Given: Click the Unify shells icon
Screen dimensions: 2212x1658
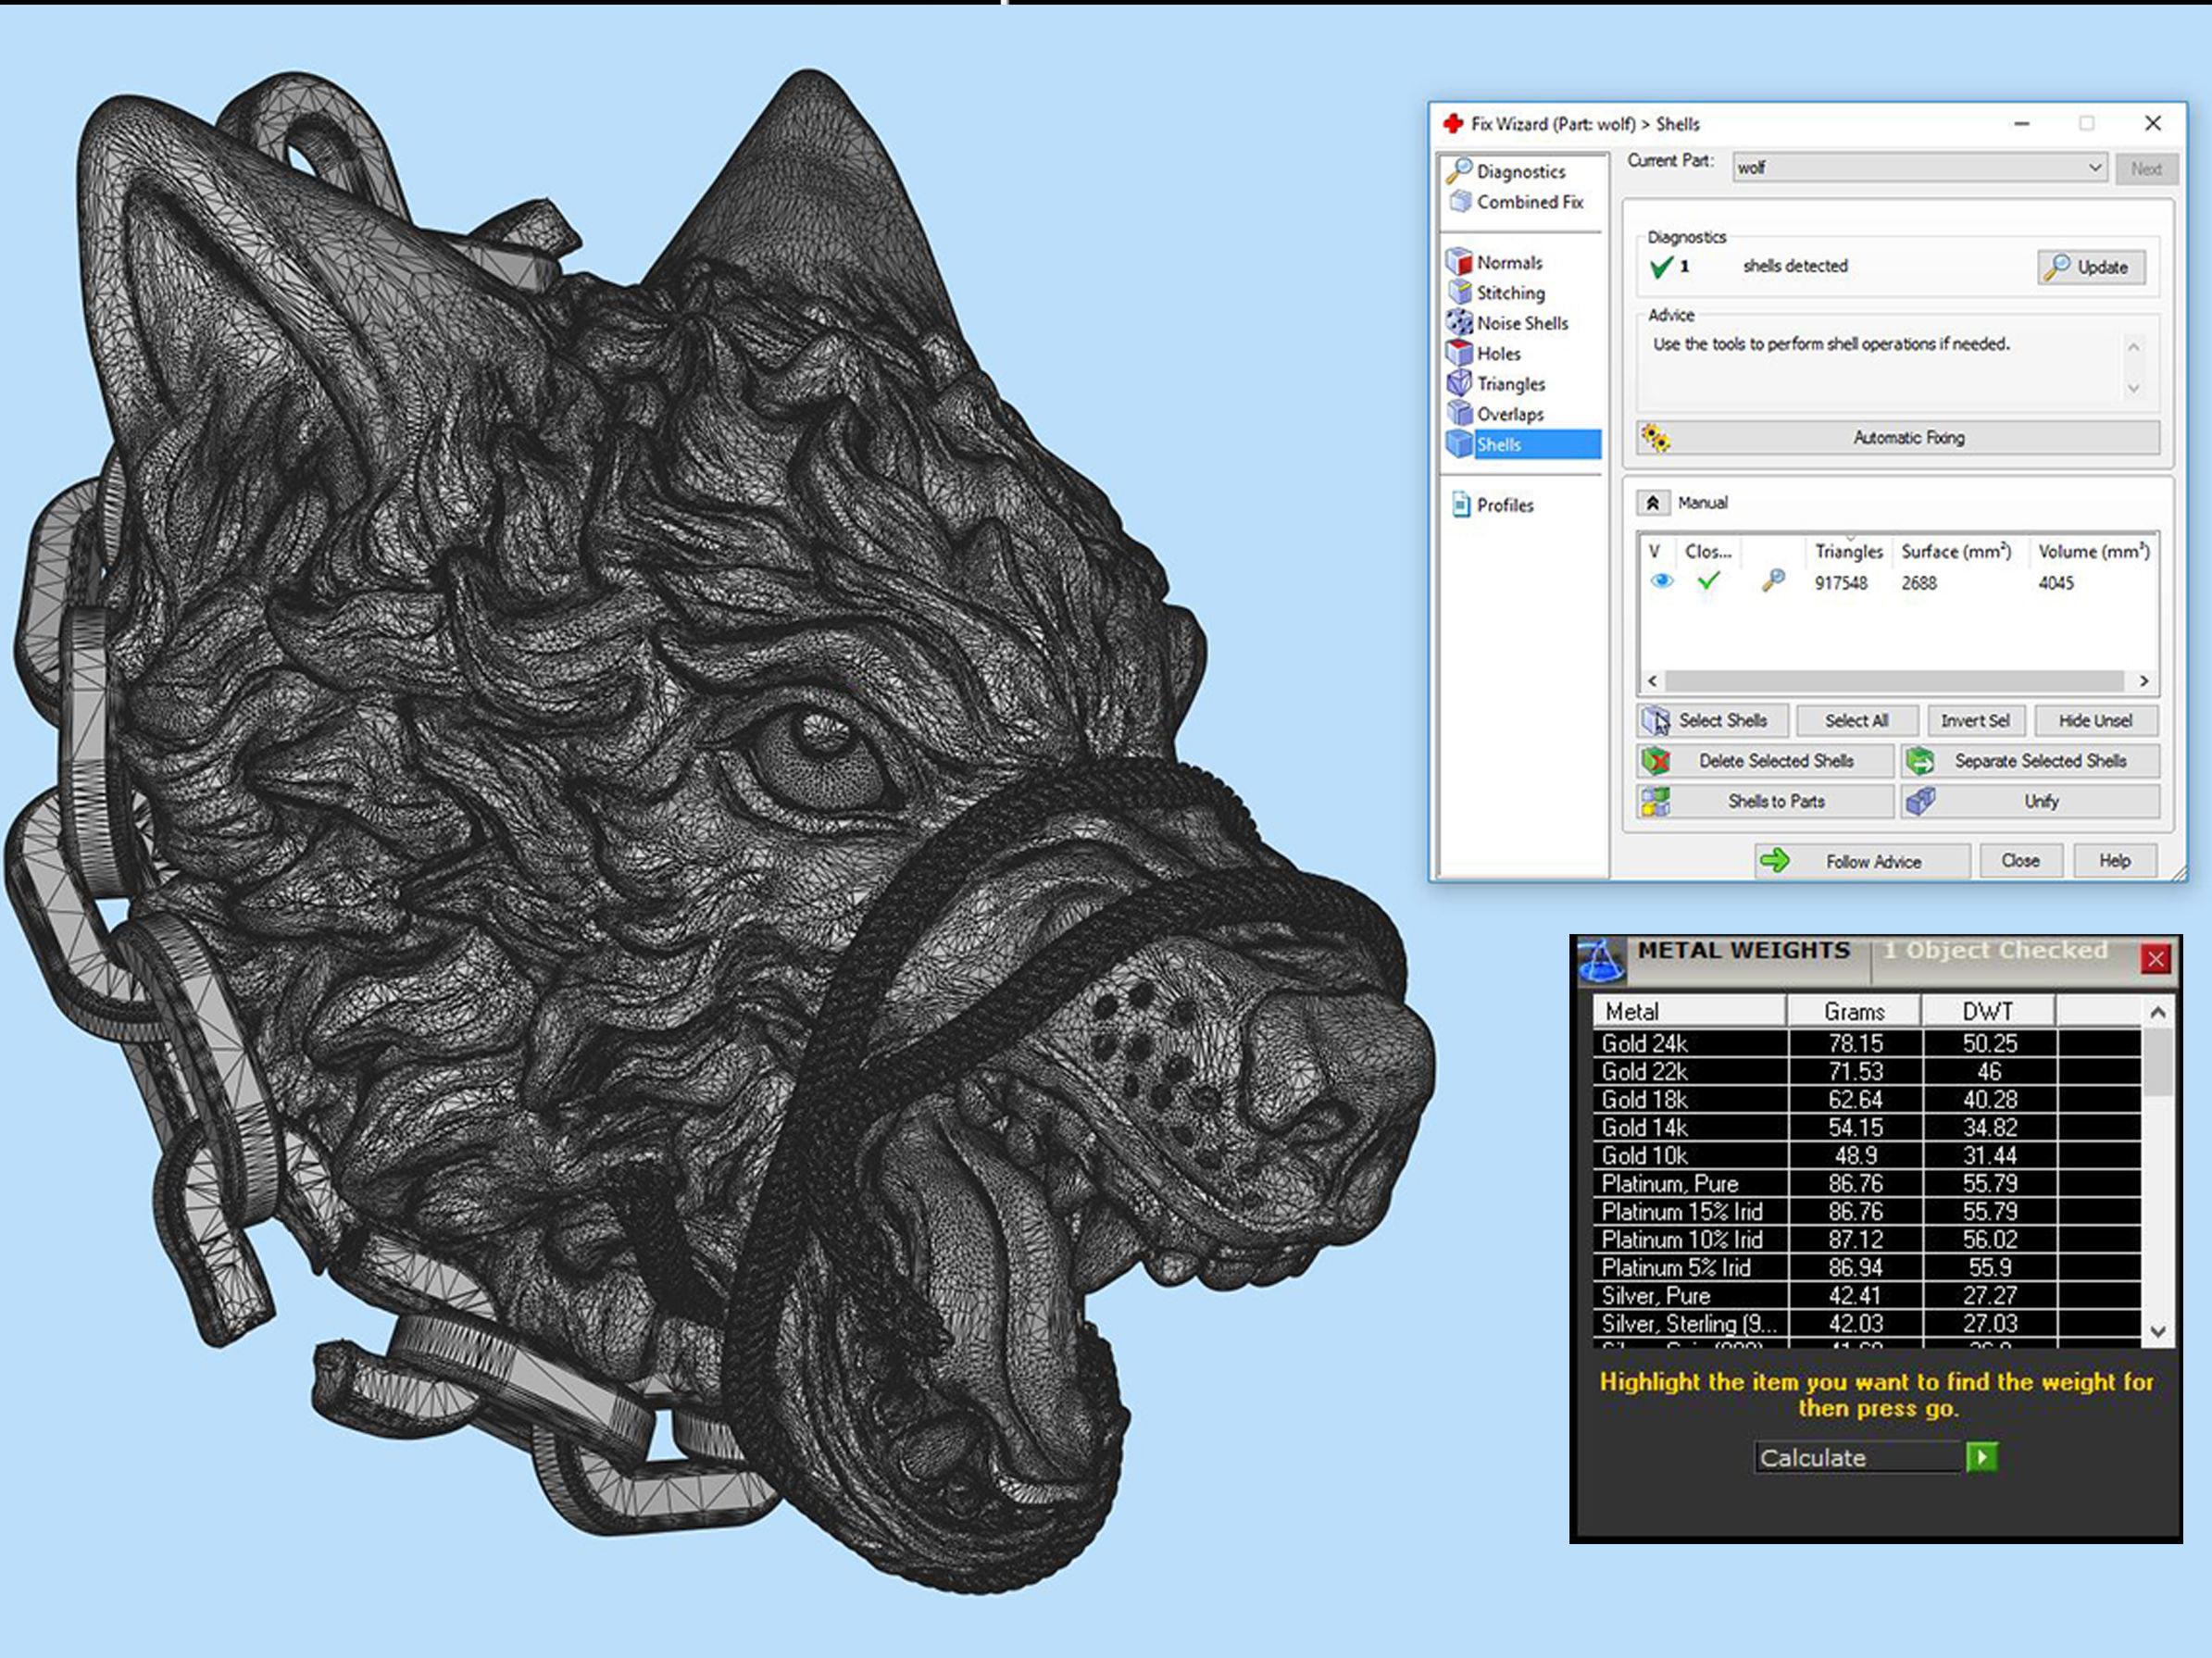Looking at the screenshot, I should click(x=1922, y=801).
